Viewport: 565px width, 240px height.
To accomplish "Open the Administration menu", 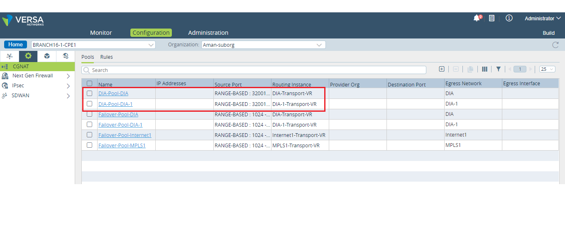I will [x=208, y=33].
